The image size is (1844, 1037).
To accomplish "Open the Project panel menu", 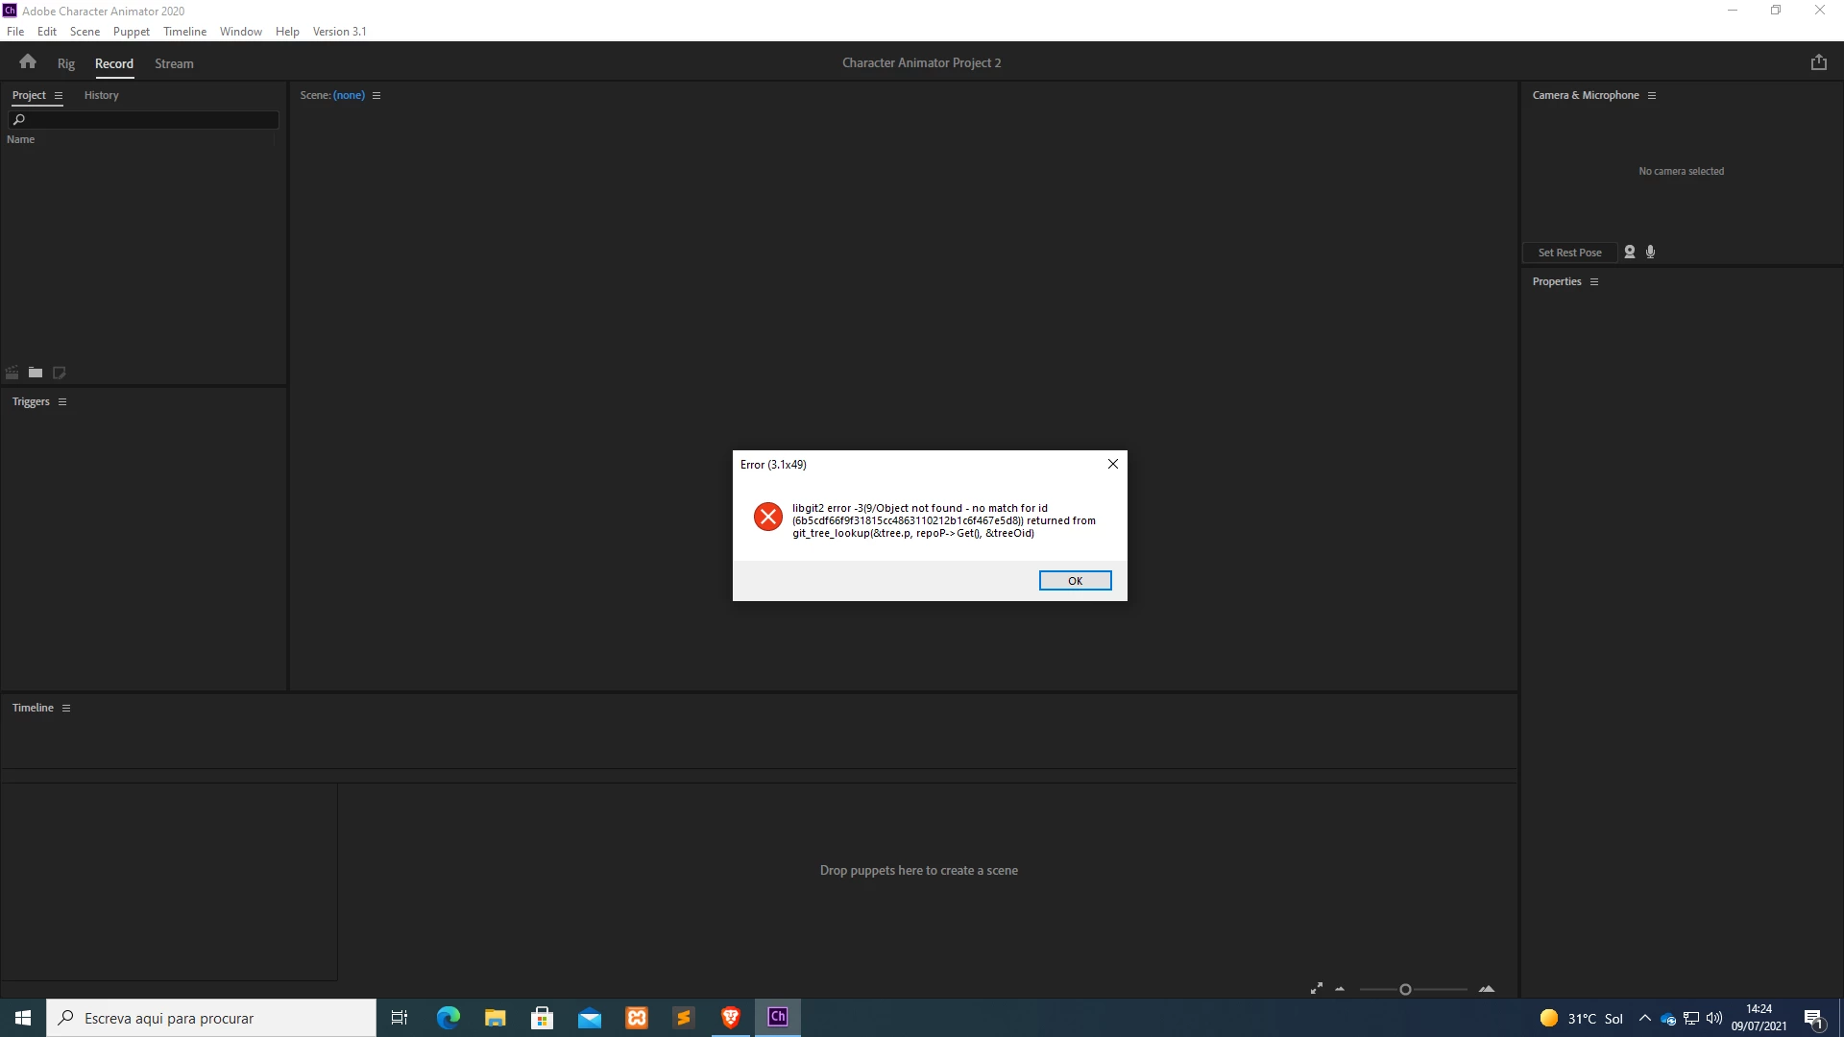I will pyautogui.click(x=59, y=95).
